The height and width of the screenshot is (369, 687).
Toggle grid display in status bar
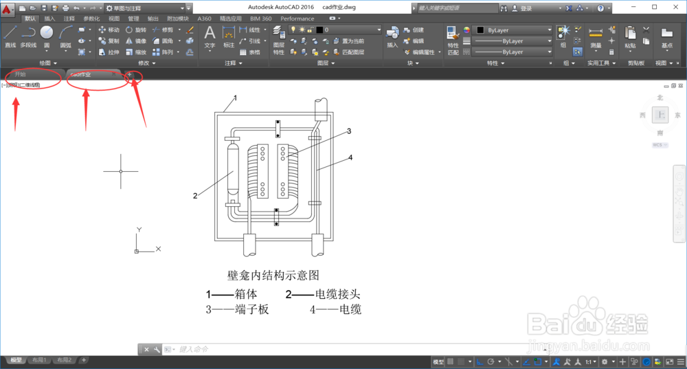point(450,361)
